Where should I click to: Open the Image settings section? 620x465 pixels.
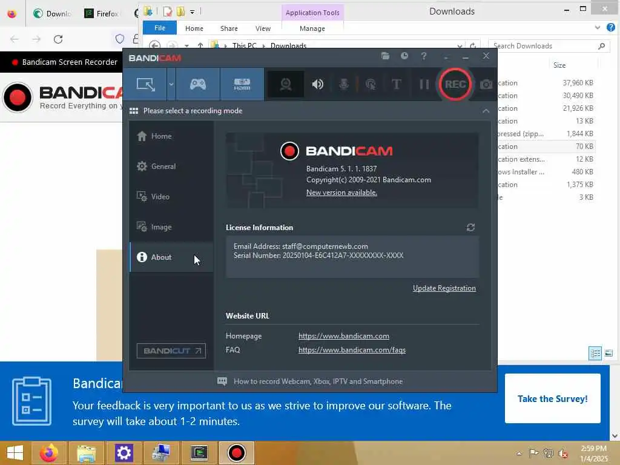(x=171, y=227)
